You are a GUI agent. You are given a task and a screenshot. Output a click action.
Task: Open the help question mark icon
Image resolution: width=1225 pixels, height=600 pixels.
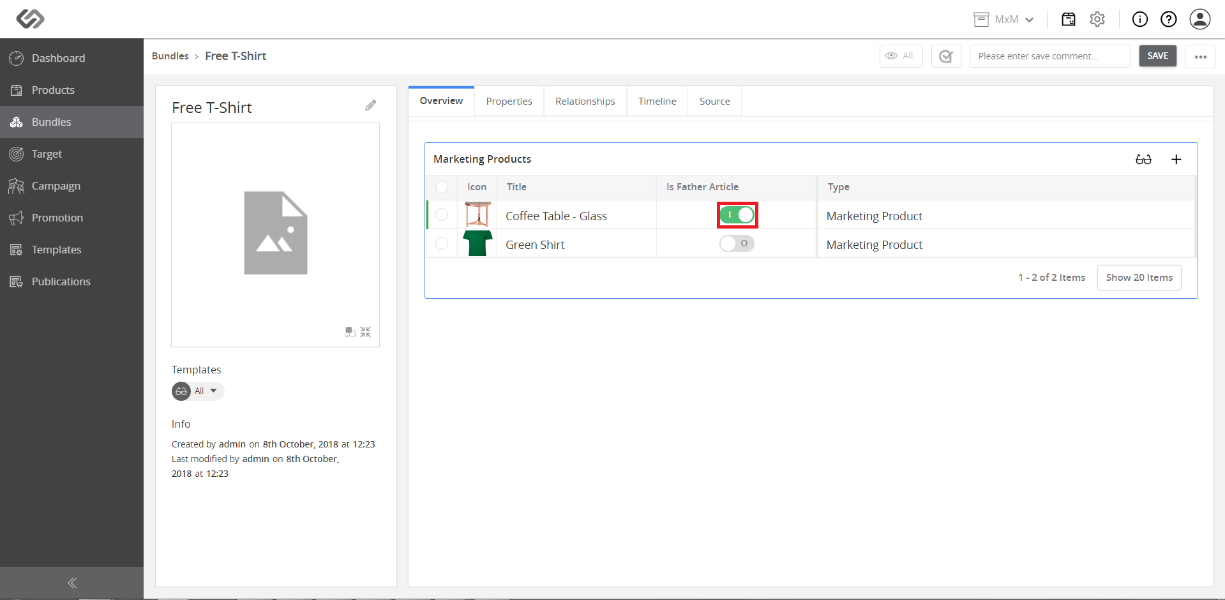(1169, 19)
